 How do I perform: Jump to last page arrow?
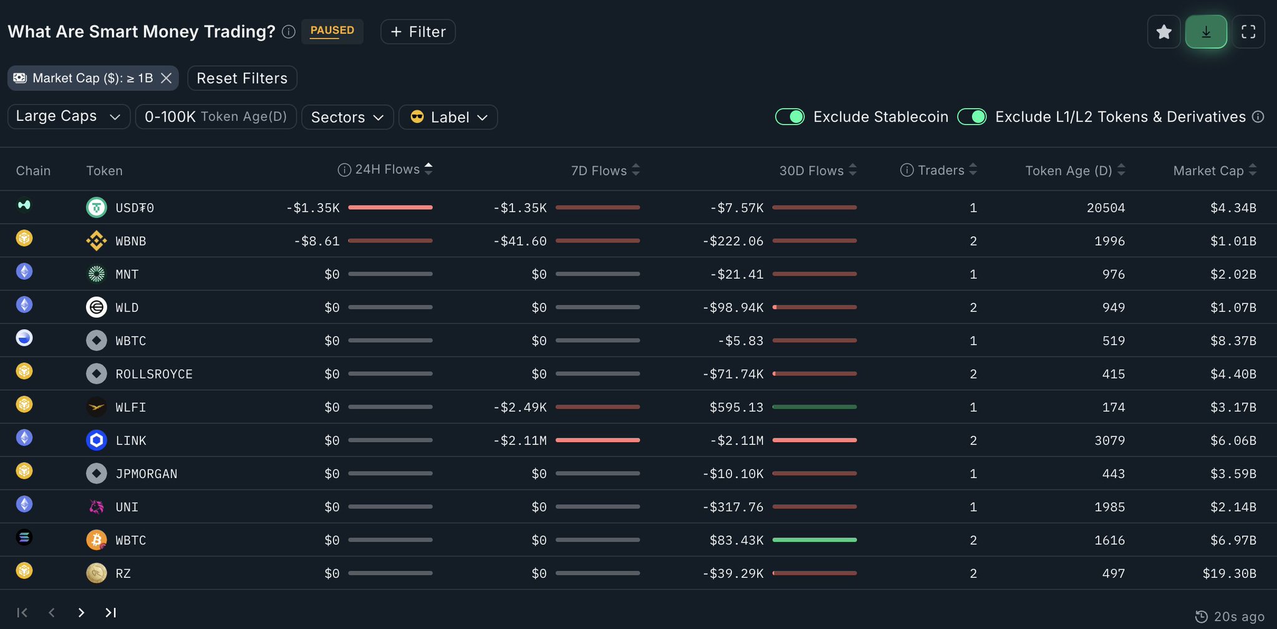pyautogui.click(x=110, y=613)
